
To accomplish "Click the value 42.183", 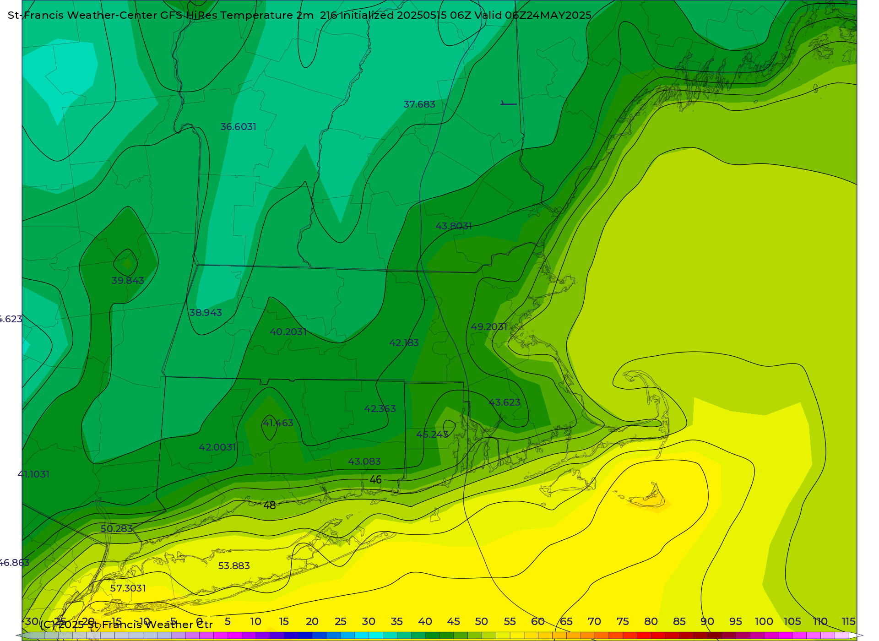I will point(404,343).
